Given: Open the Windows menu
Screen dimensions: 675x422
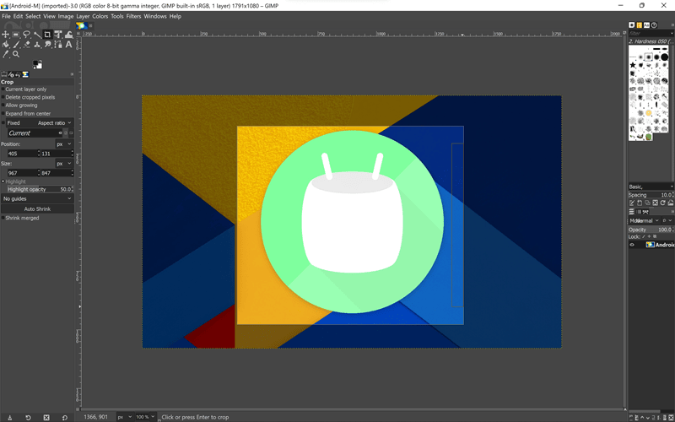Looking at the screenshot, I should point(155,16).
